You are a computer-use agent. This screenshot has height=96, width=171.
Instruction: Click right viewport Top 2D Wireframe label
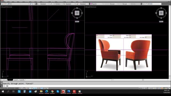pyautogui.click(x=91, y=7)
